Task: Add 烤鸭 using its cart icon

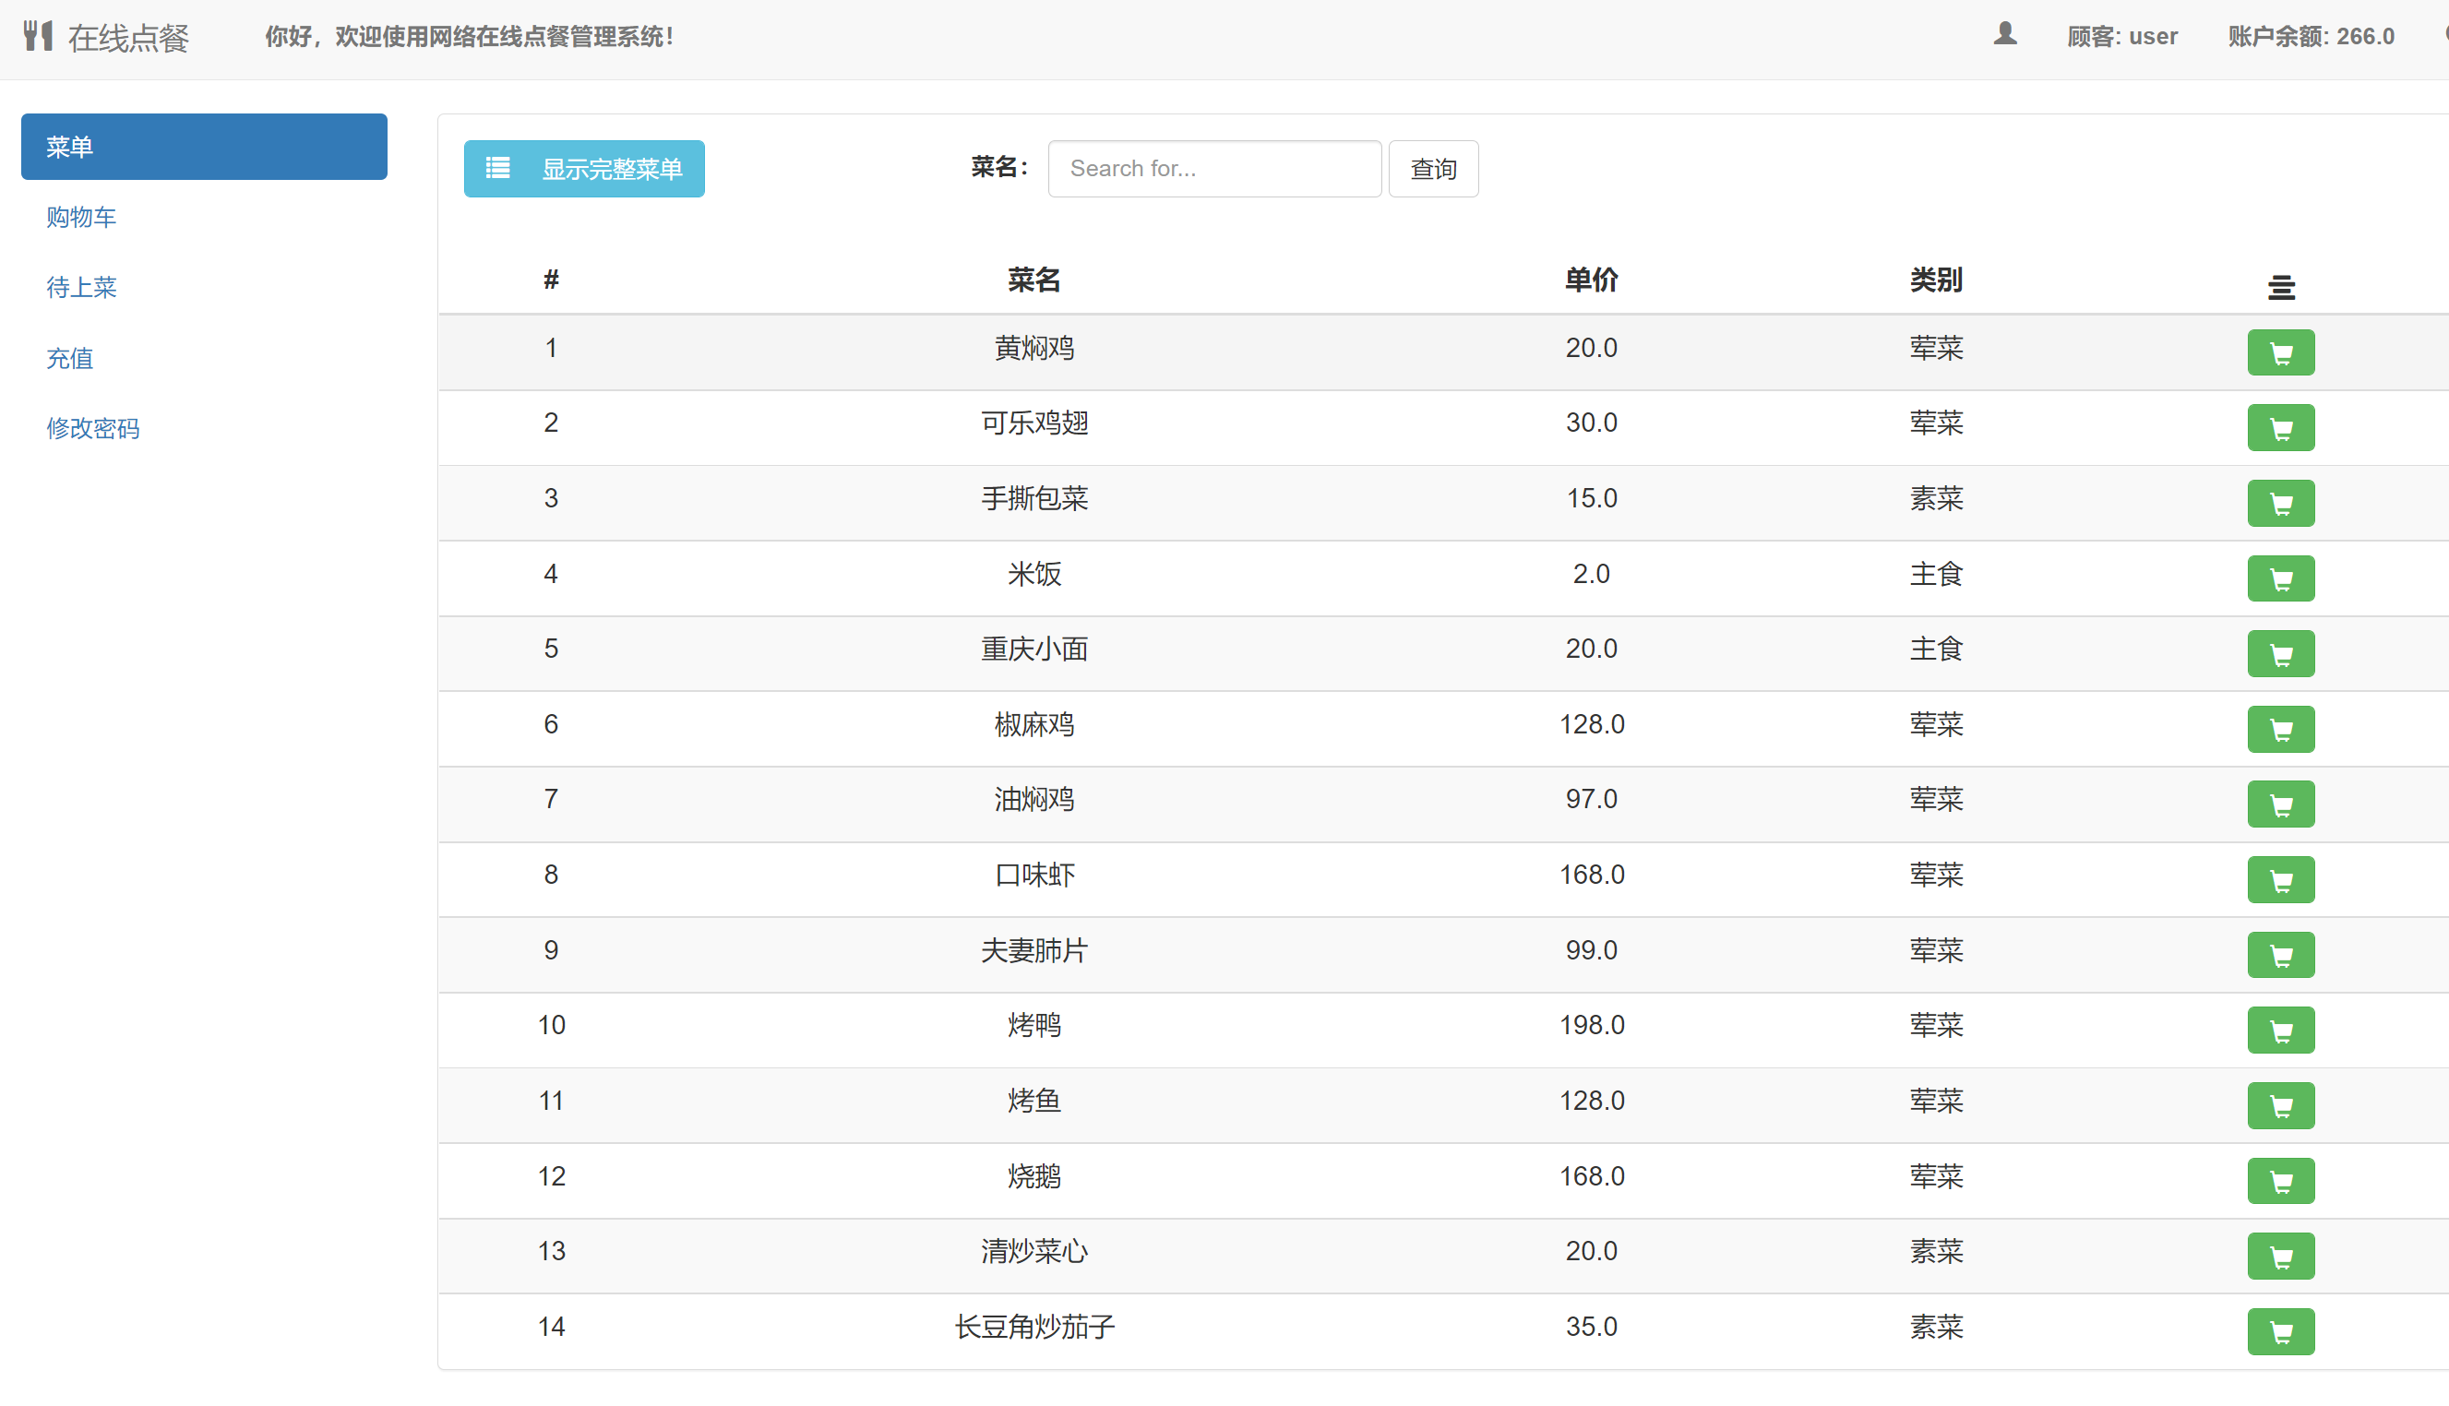Action: 2280,1030
